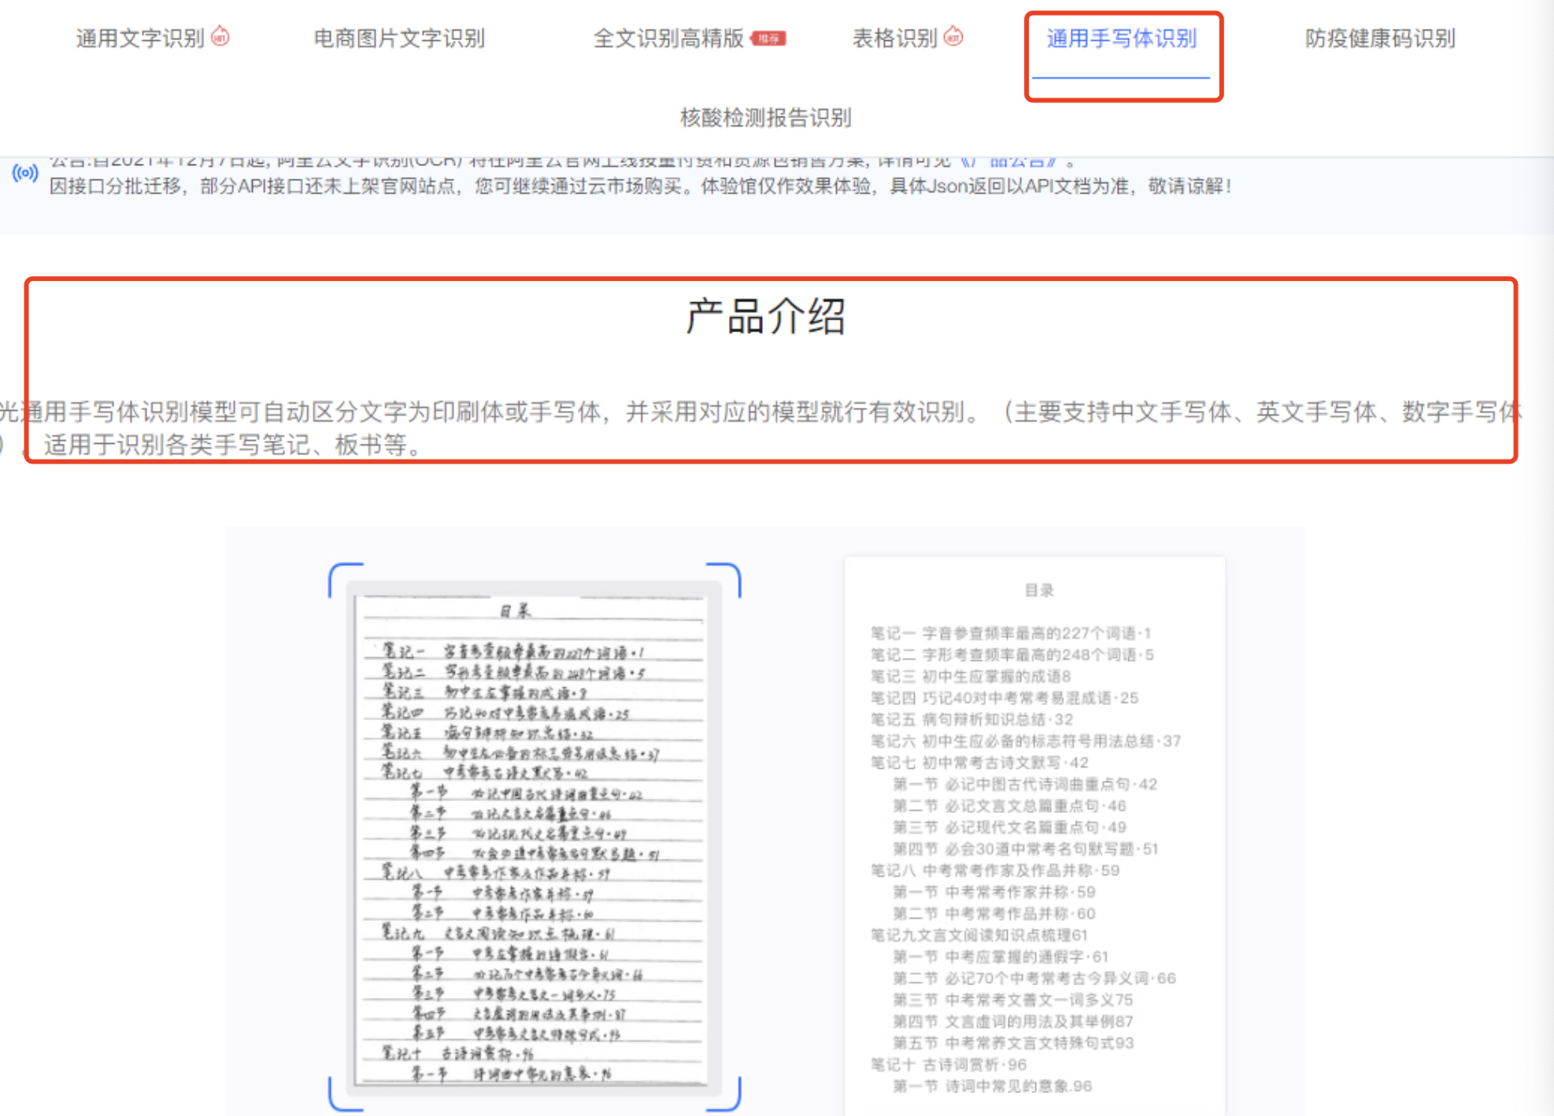Click result line 第四节 文言虚词的用法及其举例87
The image size is (1554, 1116).
(x=1012, y=1022)
